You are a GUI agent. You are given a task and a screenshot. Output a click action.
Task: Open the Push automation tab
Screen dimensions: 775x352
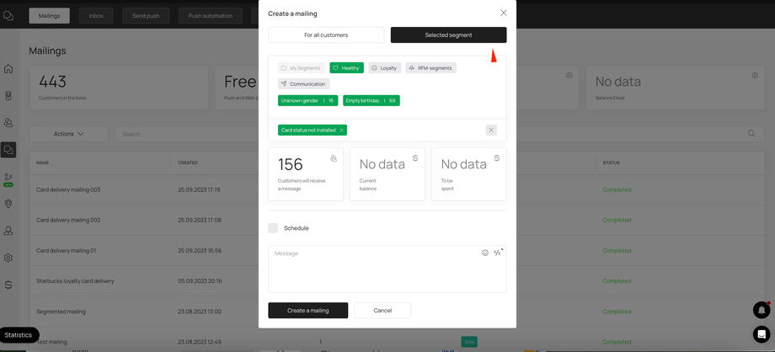(x=211, y=16)
